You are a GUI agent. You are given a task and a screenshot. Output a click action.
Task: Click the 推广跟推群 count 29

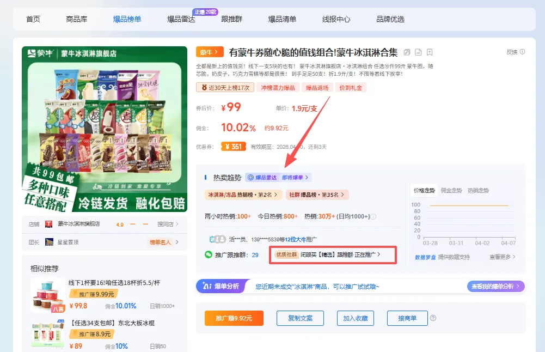tap(255, 255)
